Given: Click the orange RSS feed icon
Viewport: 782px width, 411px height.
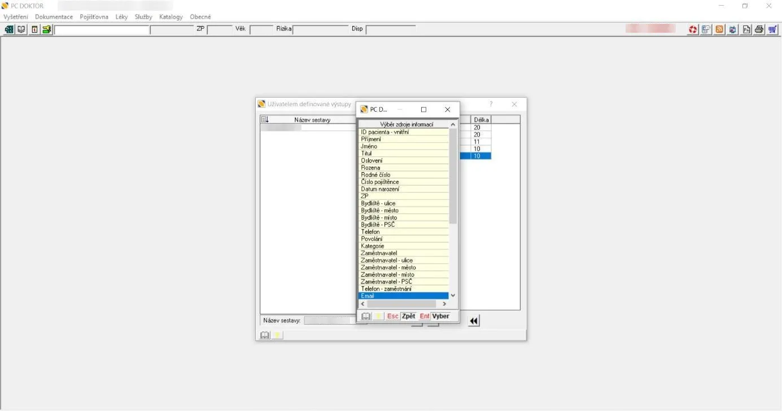Looking at the screenshot, I should click(x=720, y=29).
